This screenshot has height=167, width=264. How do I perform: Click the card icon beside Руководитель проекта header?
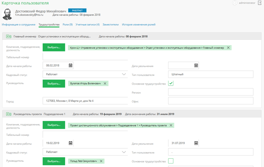[x=9, y=114]
